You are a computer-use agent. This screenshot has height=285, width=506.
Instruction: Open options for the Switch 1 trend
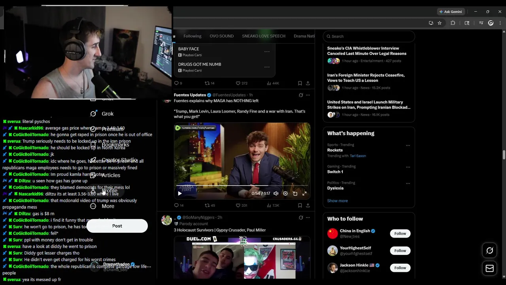click(x=408, y=167)
